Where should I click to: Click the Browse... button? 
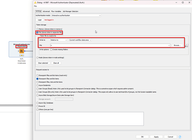tap(177, 45)
